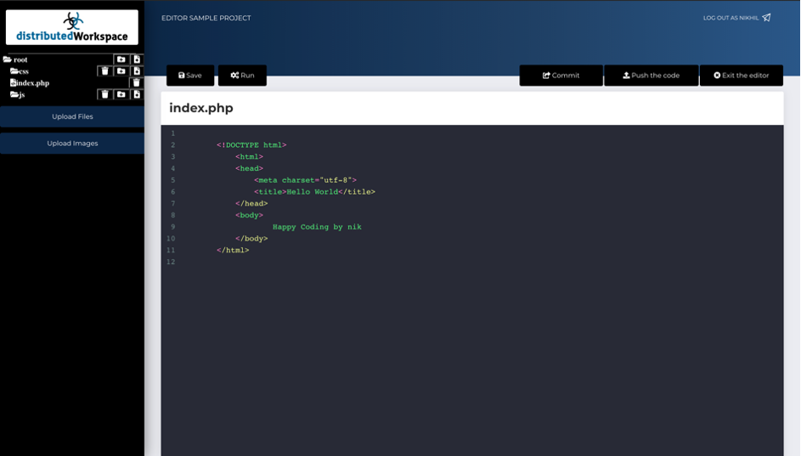Click new folder icon in root row

(x=121, y=59)
